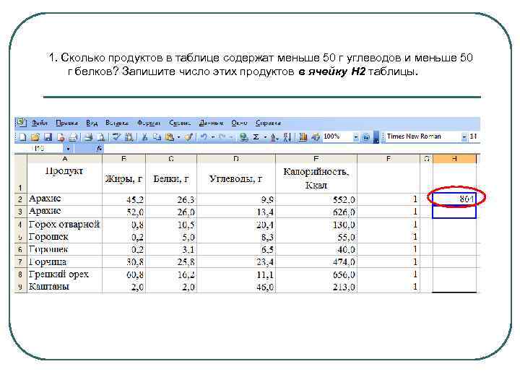The height and width of the screenshot is (390, 520).
Task: Click the Save diskette icon
Action: click(x=48, y=137)
